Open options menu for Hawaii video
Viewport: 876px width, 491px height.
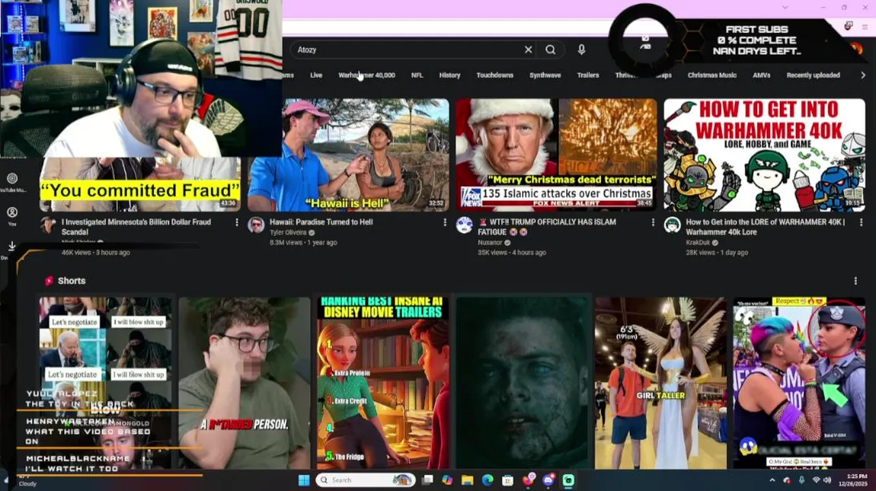tap(445, 222)
